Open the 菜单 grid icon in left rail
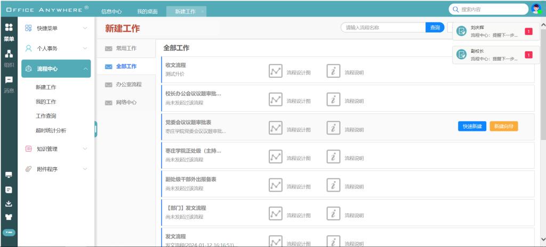Screen dimensions: 546x247 pos(9,28)
